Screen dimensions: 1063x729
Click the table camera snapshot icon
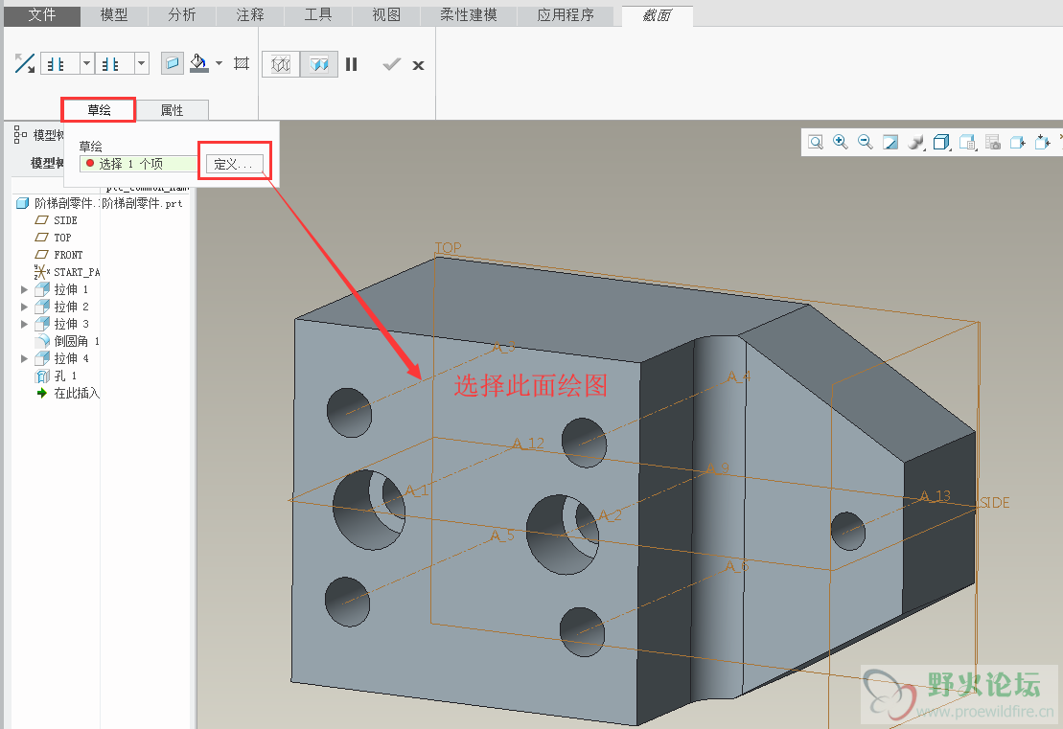[992, 143]
